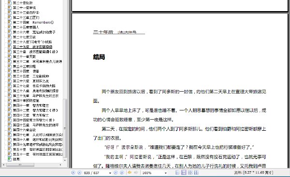290x177 pixels.
Task: Open bookmark 第四十二章 智力和臂力(续)
Action: pyautogui.click(x=35, y=110)
